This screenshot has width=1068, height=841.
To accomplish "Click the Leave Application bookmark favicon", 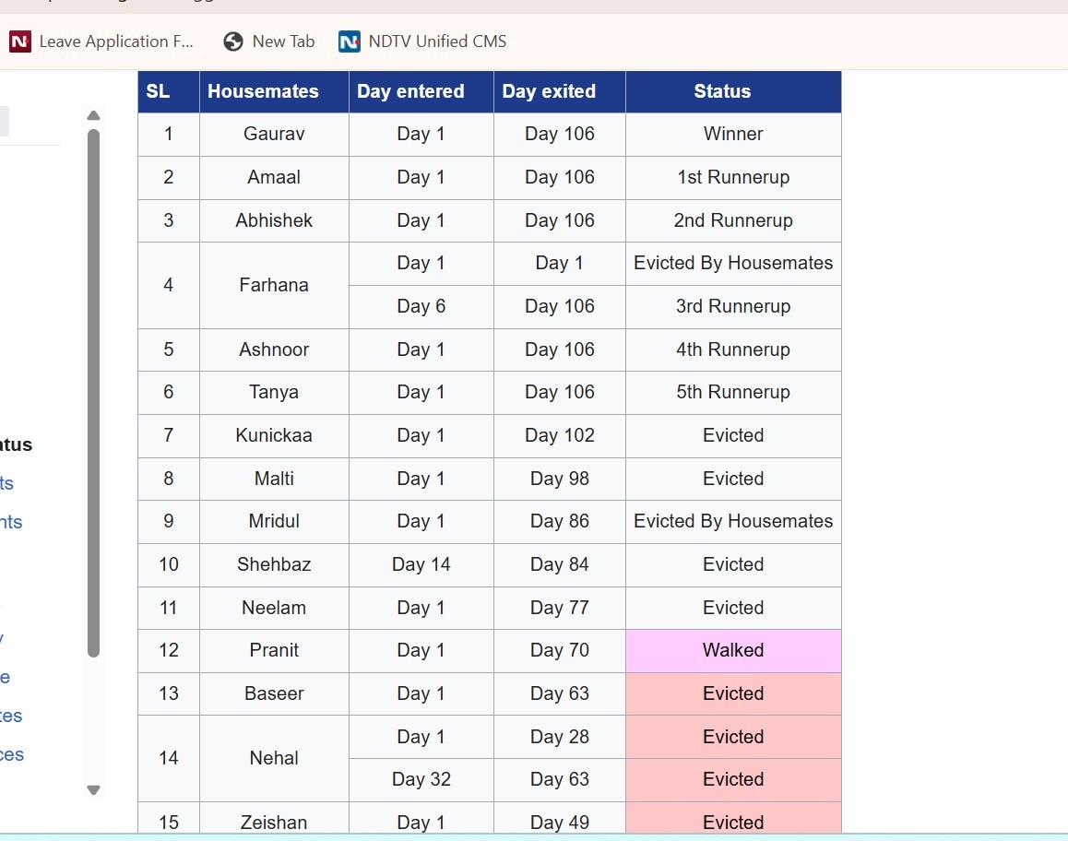I will point(19,41).
